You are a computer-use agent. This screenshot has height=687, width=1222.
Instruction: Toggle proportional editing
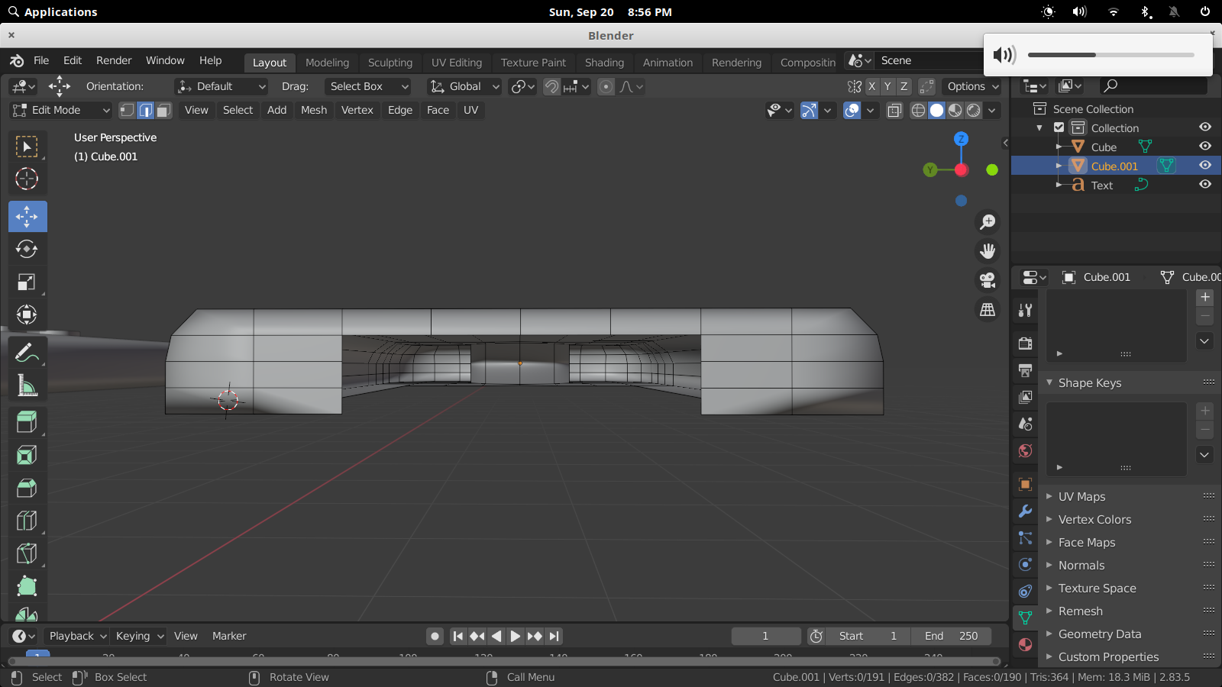[606, 86]
